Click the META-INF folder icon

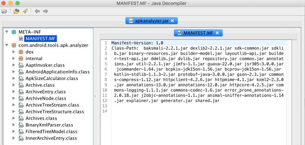pos(14,32)
